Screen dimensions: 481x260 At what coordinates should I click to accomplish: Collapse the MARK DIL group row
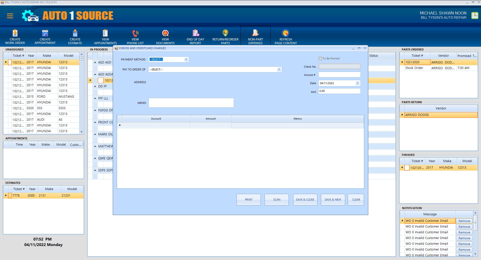95,134
